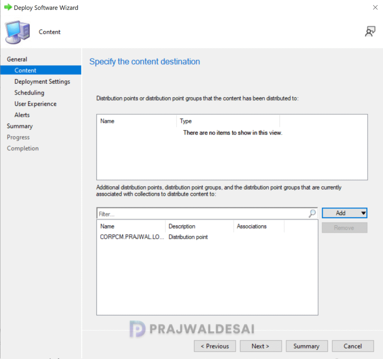Image resolution: width=383 pixels, height=359 pixels.
Task: Click the greyed-out Remove button
Action: [344, 228]
